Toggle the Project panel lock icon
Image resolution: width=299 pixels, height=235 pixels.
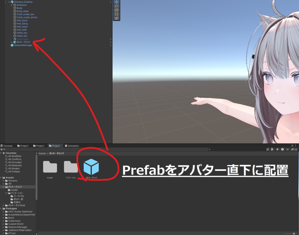click(x=292, y=145)
